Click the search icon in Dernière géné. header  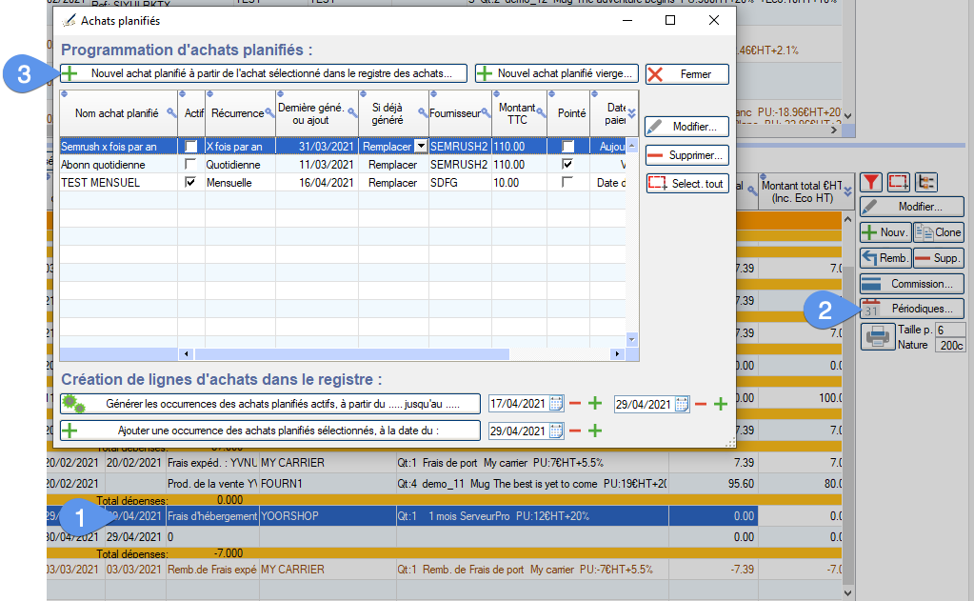click(352, 113)
